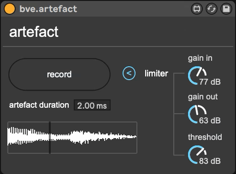Click the threshold knob

coord(197,155)
